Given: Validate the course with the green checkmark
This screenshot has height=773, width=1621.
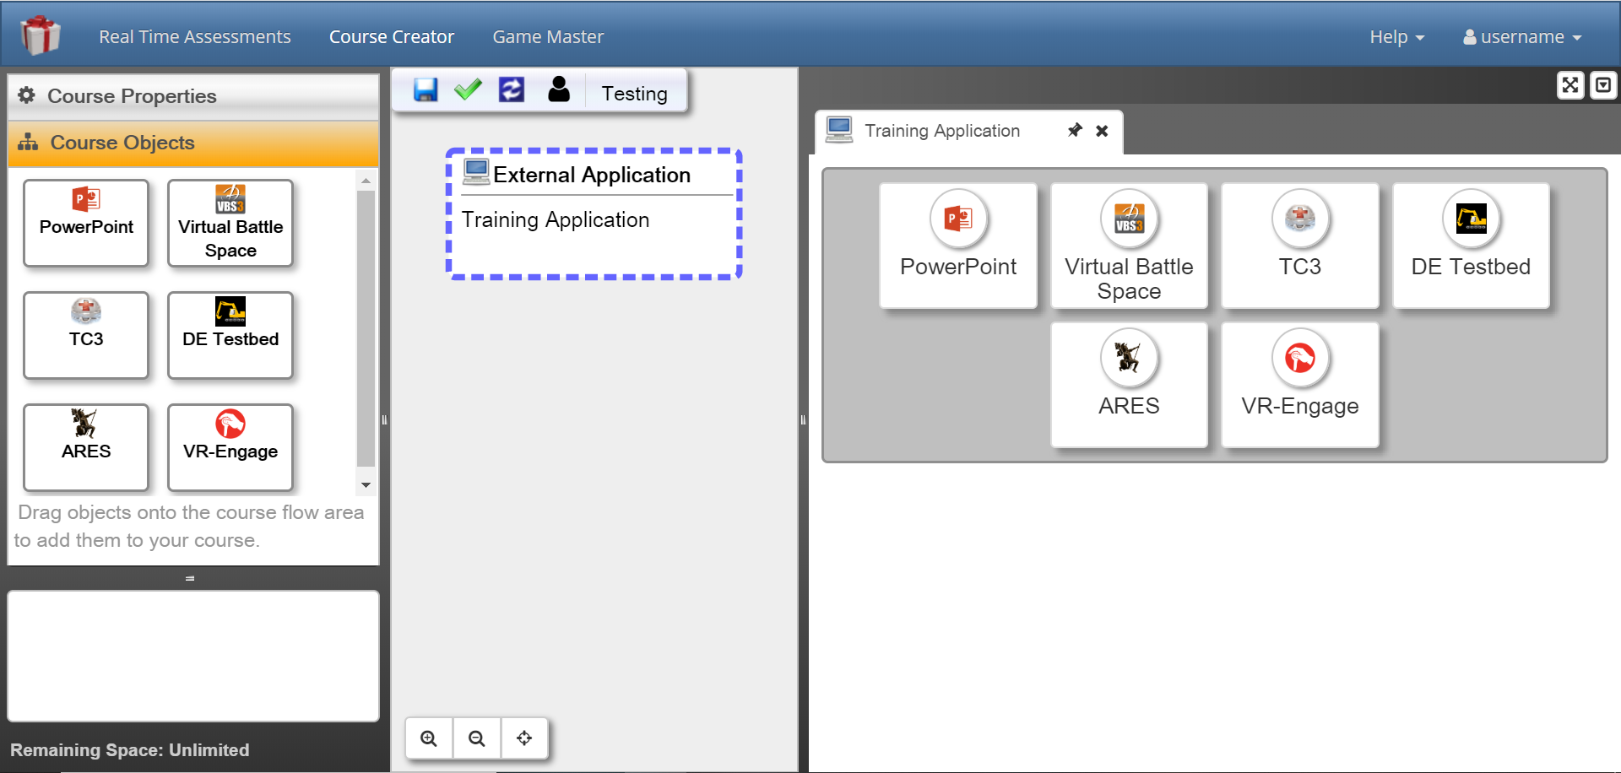Looking at the screenshot, I should coord(468,89).
